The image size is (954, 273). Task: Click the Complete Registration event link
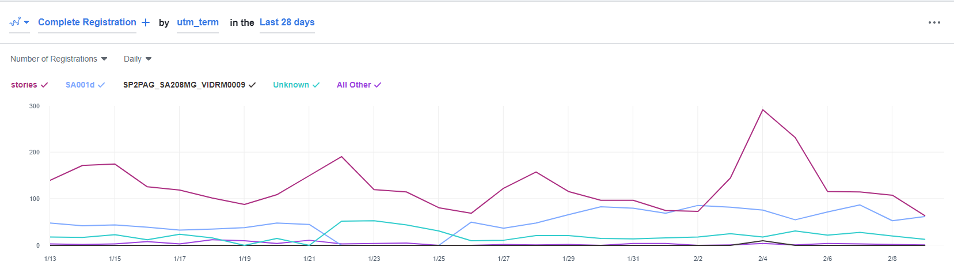(87, 22)
